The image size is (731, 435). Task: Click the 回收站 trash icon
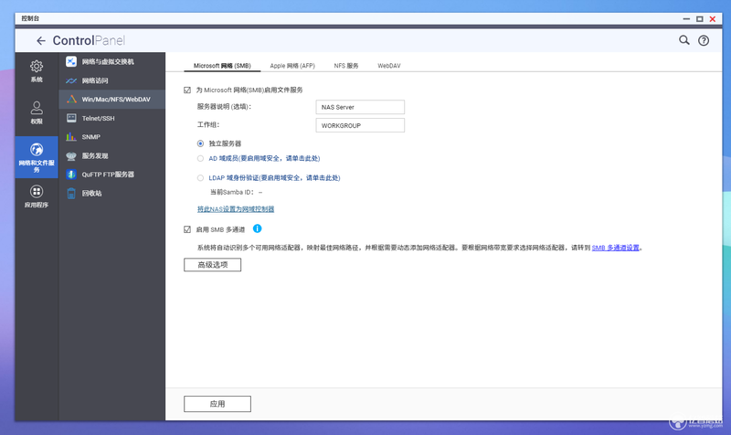tap(71, 193)
